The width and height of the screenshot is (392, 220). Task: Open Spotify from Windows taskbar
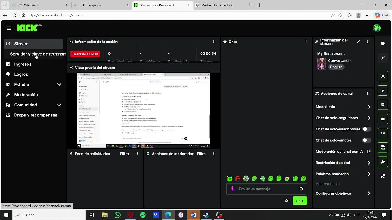143,215
